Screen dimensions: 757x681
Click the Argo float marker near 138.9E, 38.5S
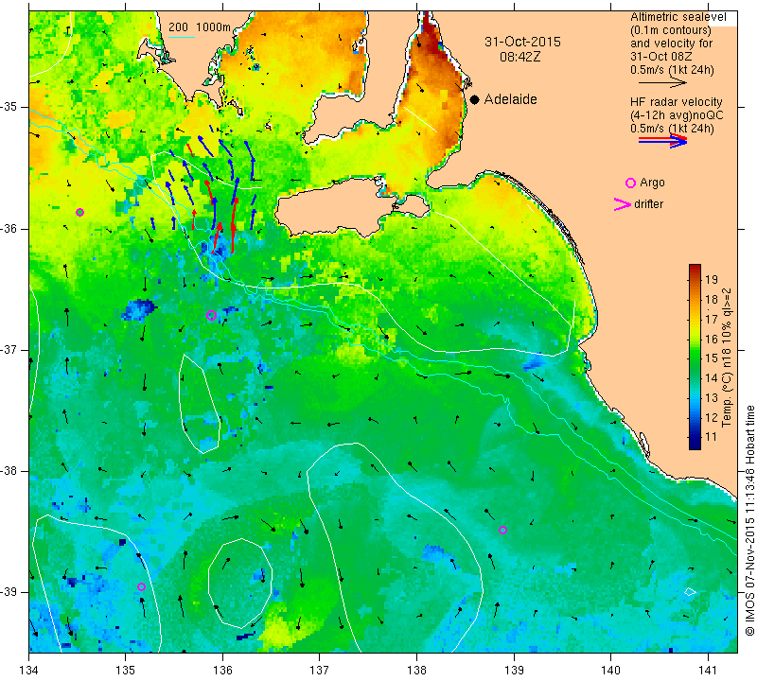click(x=502, y=530)
